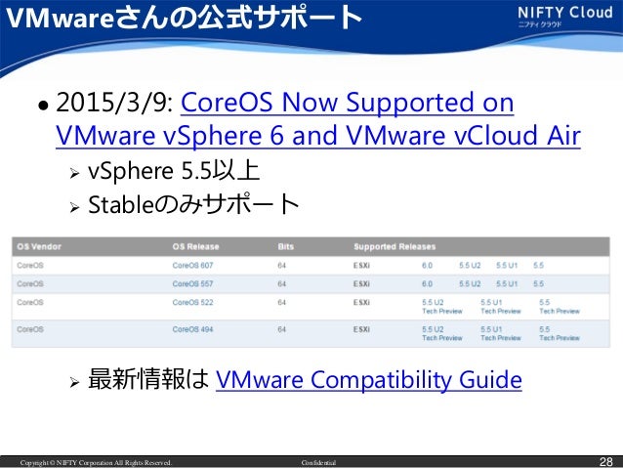Image resolution: width=623 pixels, height=468 pixels.
Task: Open 5.5 U2 in the CoreOS 607 row
Action: [470, 265]
